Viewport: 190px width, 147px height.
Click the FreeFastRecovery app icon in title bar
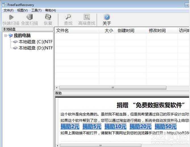4,5
